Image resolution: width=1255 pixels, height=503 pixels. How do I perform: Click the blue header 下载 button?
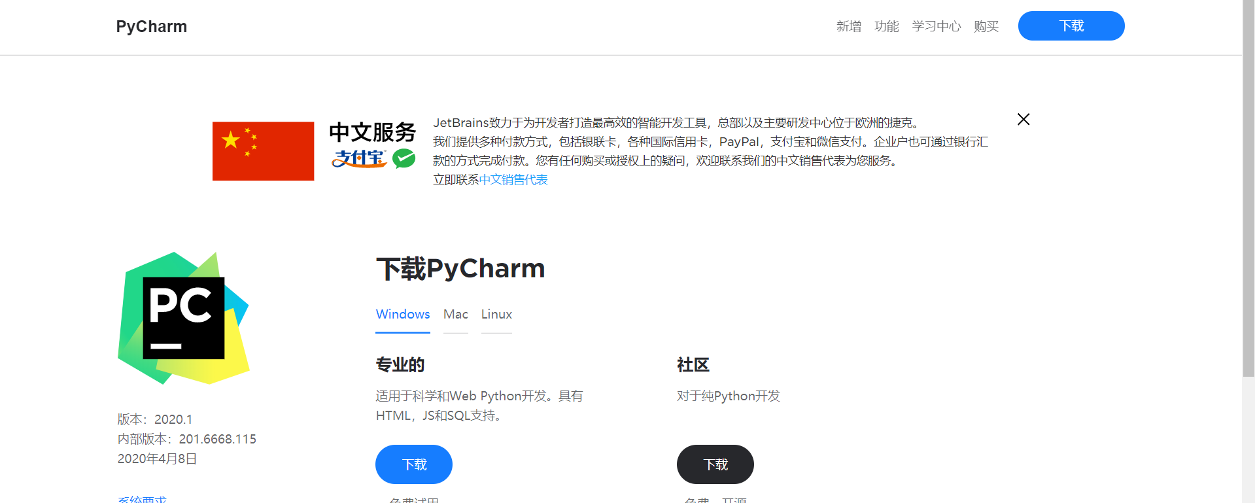coord(1071,26)
